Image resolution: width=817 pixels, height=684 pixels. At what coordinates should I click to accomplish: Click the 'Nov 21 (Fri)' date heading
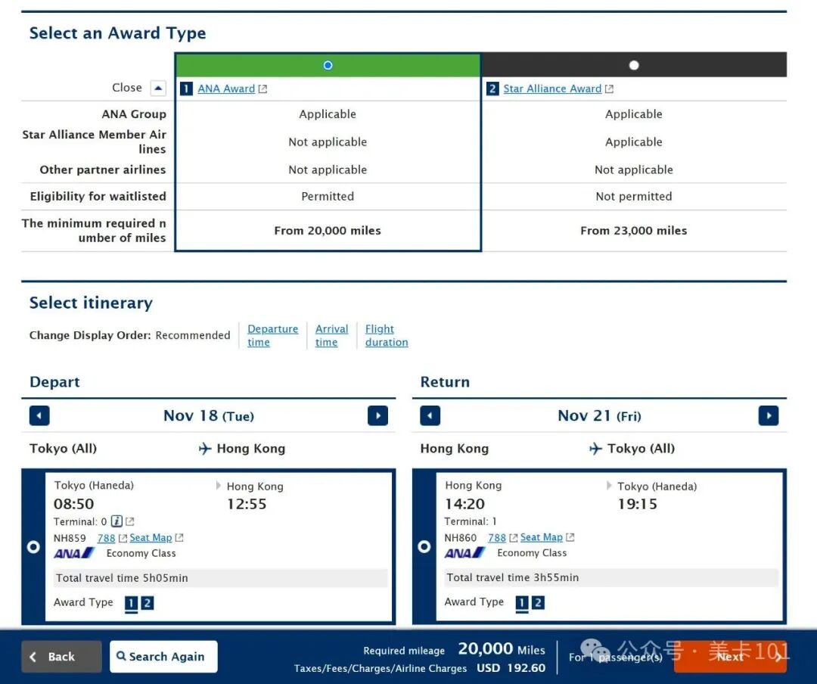(599, 416)
